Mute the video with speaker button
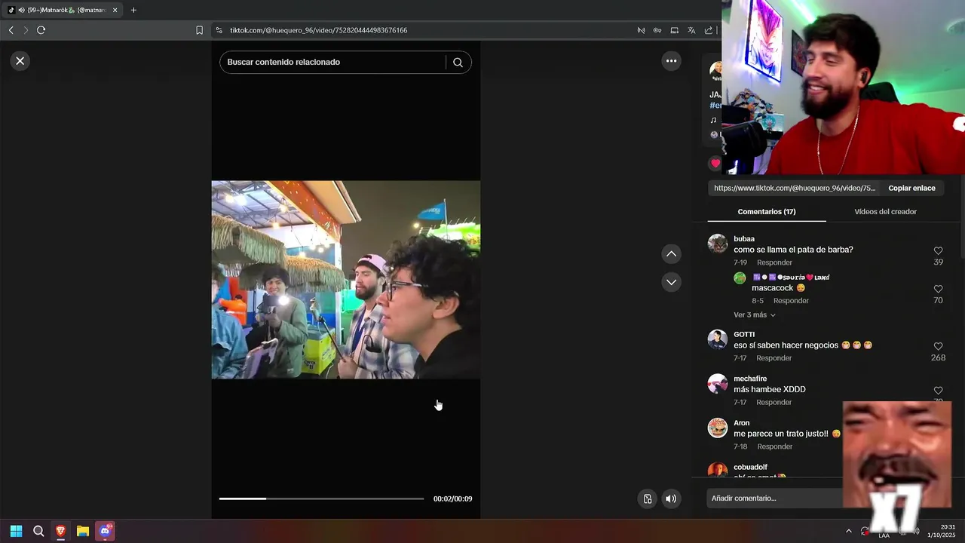Viewport: 965px width, 543px height. pyautogui.click(x=671, y=499)
